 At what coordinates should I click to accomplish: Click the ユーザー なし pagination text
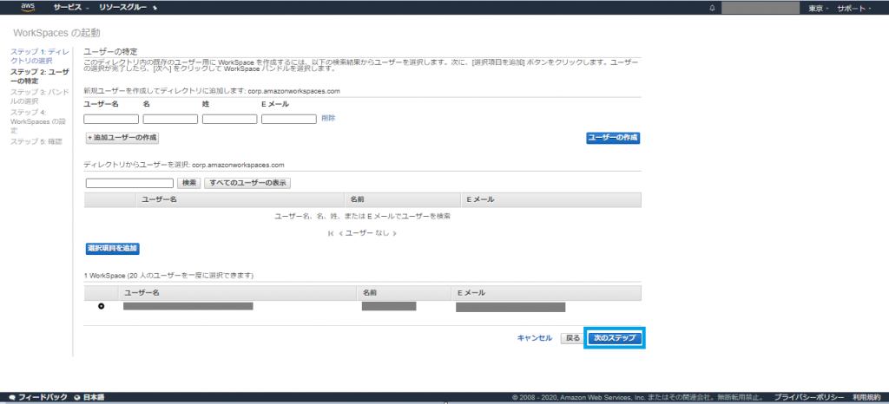367,233
